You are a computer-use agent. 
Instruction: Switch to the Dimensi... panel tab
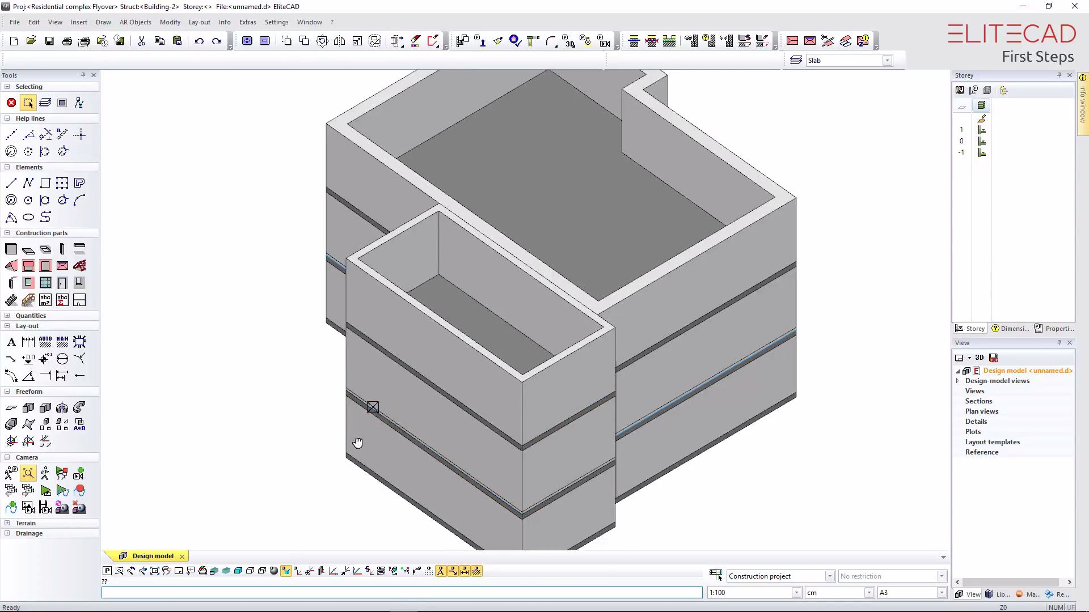[x=1010, y=329]
